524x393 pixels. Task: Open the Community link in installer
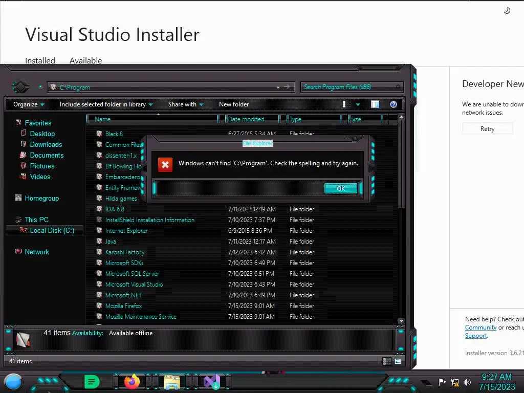[x=481, y=327]
